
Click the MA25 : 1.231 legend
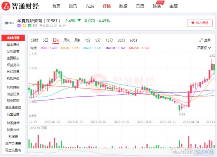[x=92, y=48]
